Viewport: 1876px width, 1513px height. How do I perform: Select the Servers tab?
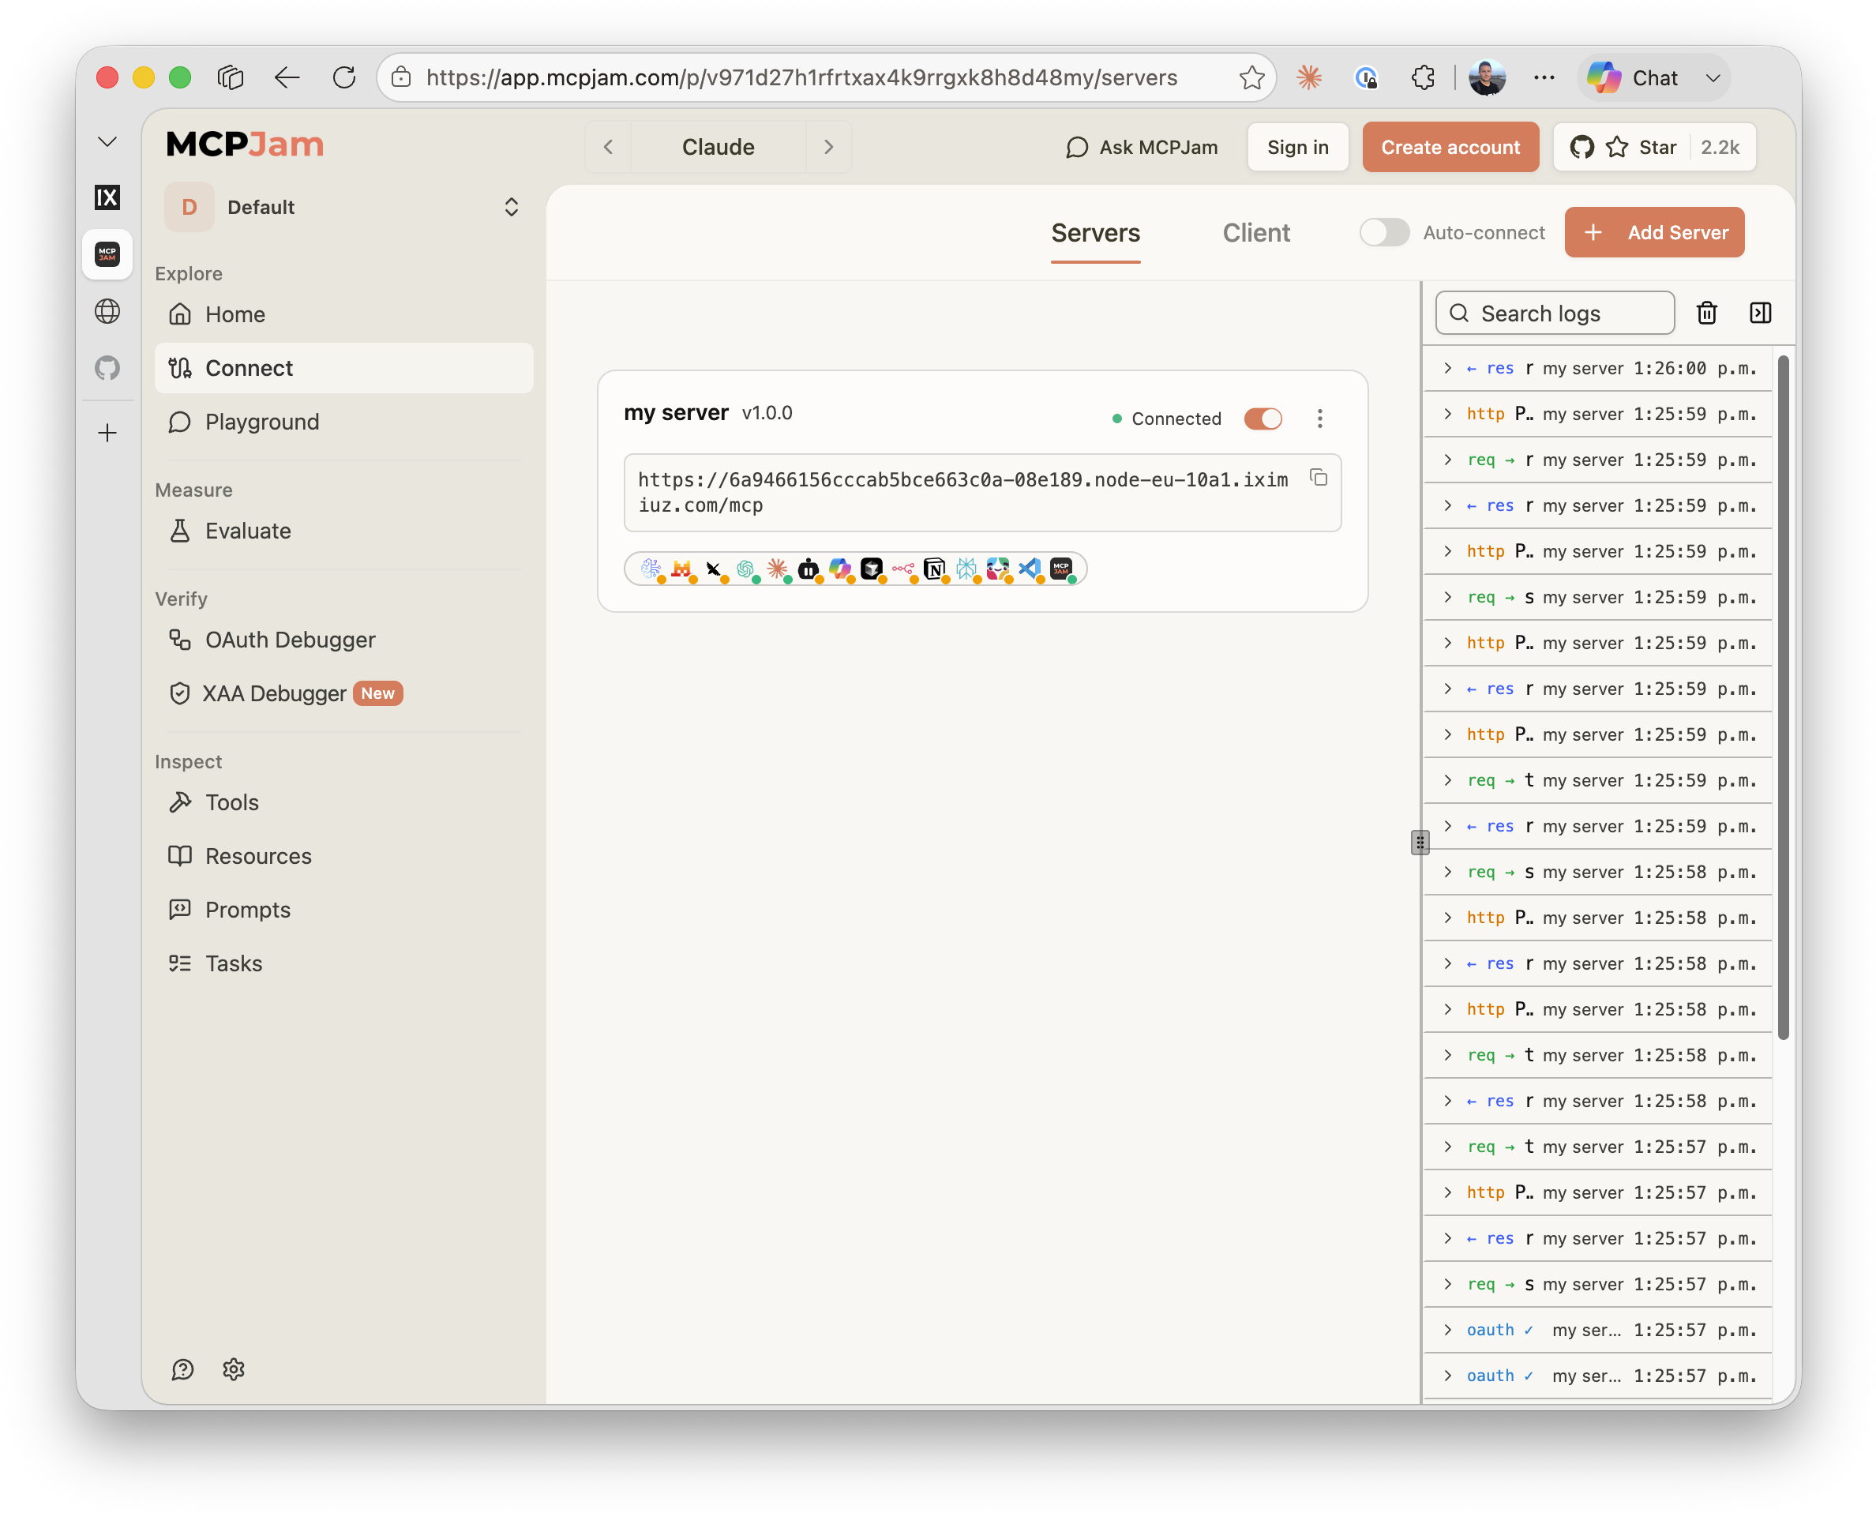pos(1094,233)
